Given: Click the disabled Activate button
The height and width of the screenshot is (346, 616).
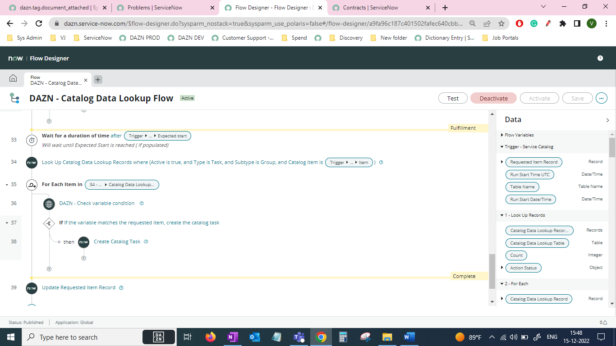Looking at the screenshot, I should pos(539,98).
